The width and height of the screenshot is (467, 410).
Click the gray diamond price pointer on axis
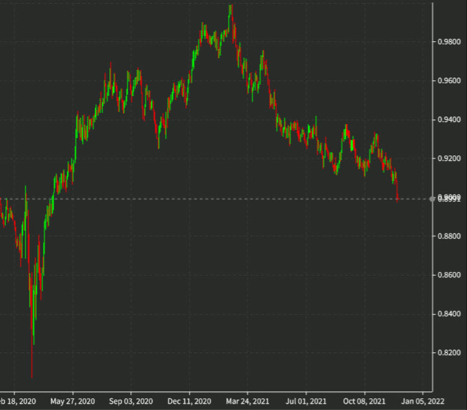click(431, 199)
